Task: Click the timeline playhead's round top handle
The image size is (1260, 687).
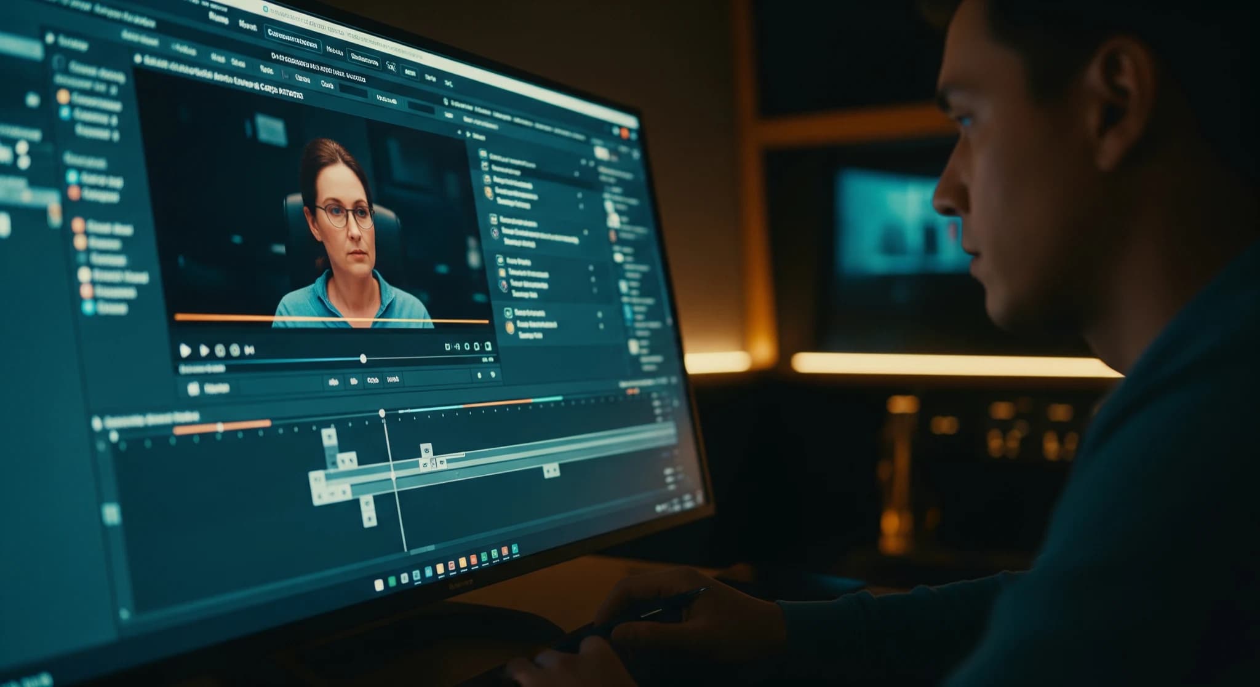Action: coord(382,413)
